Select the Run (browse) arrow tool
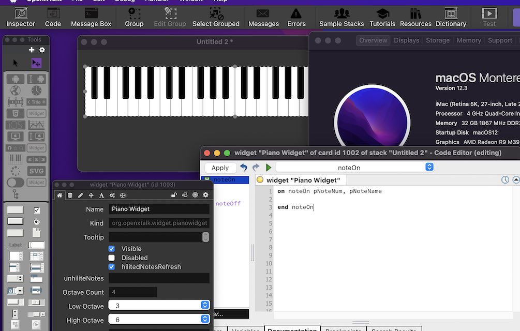520x331 pixels. coord(16,63)
